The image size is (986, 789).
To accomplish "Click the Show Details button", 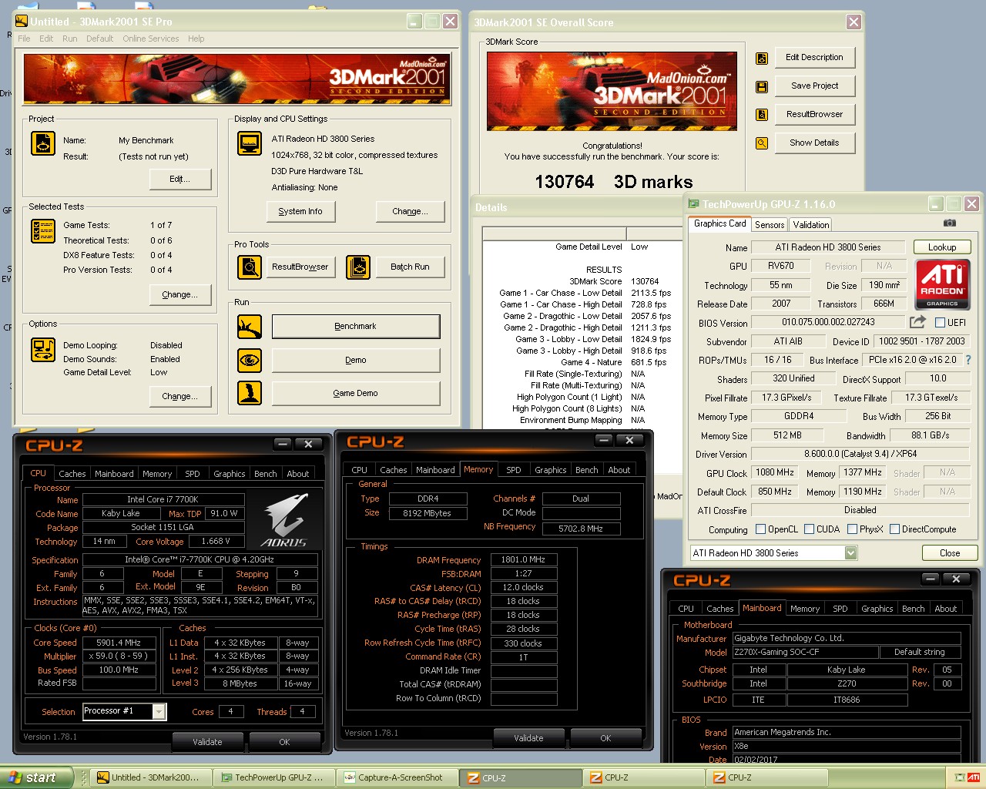I will click(x=814, y=143).
